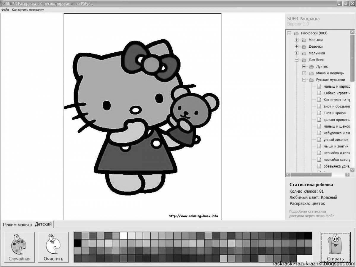Screen dimensions: 356x267
Task: Click the folder icon next to Малыши
Action: coord(304,40)
